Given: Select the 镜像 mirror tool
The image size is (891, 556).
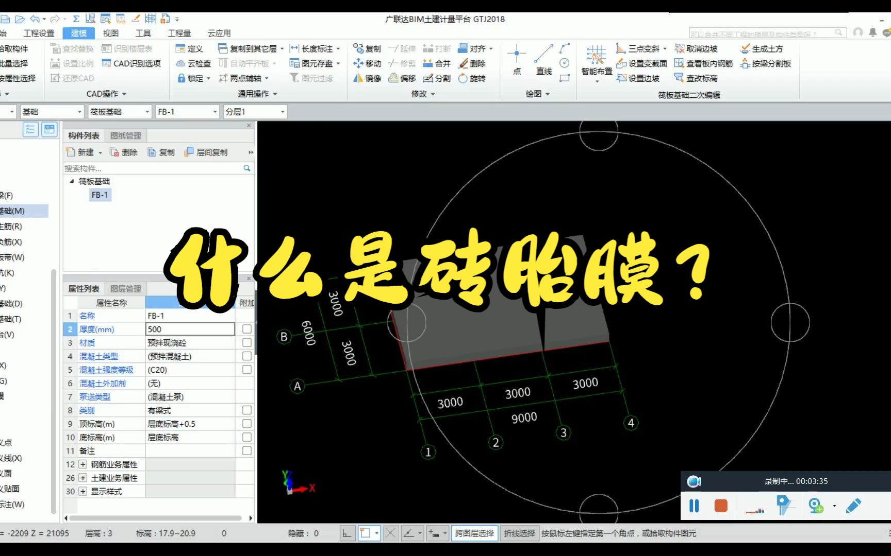Looking at the screenshot, I should click(x=367, y=78).
